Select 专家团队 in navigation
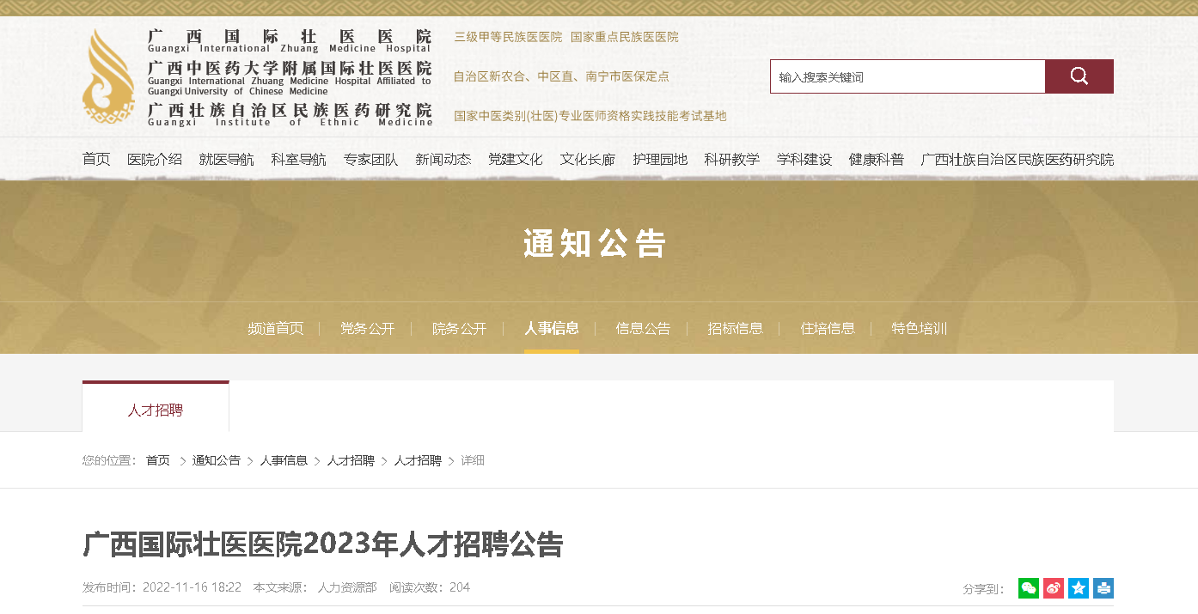The width and height of the screenshot is (1198, 614). [371, 160]
